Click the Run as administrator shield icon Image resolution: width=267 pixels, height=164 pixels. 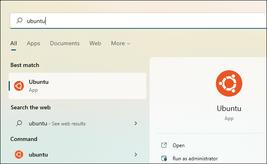pyautogui.click(x=164, y=158)
